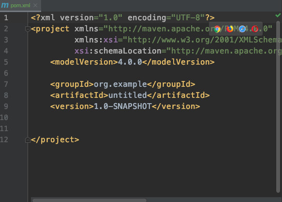The width and height of the screenshot is (282, 202).
Task: Click the modelVersion opening tag
Action: [x=84, y=62]
